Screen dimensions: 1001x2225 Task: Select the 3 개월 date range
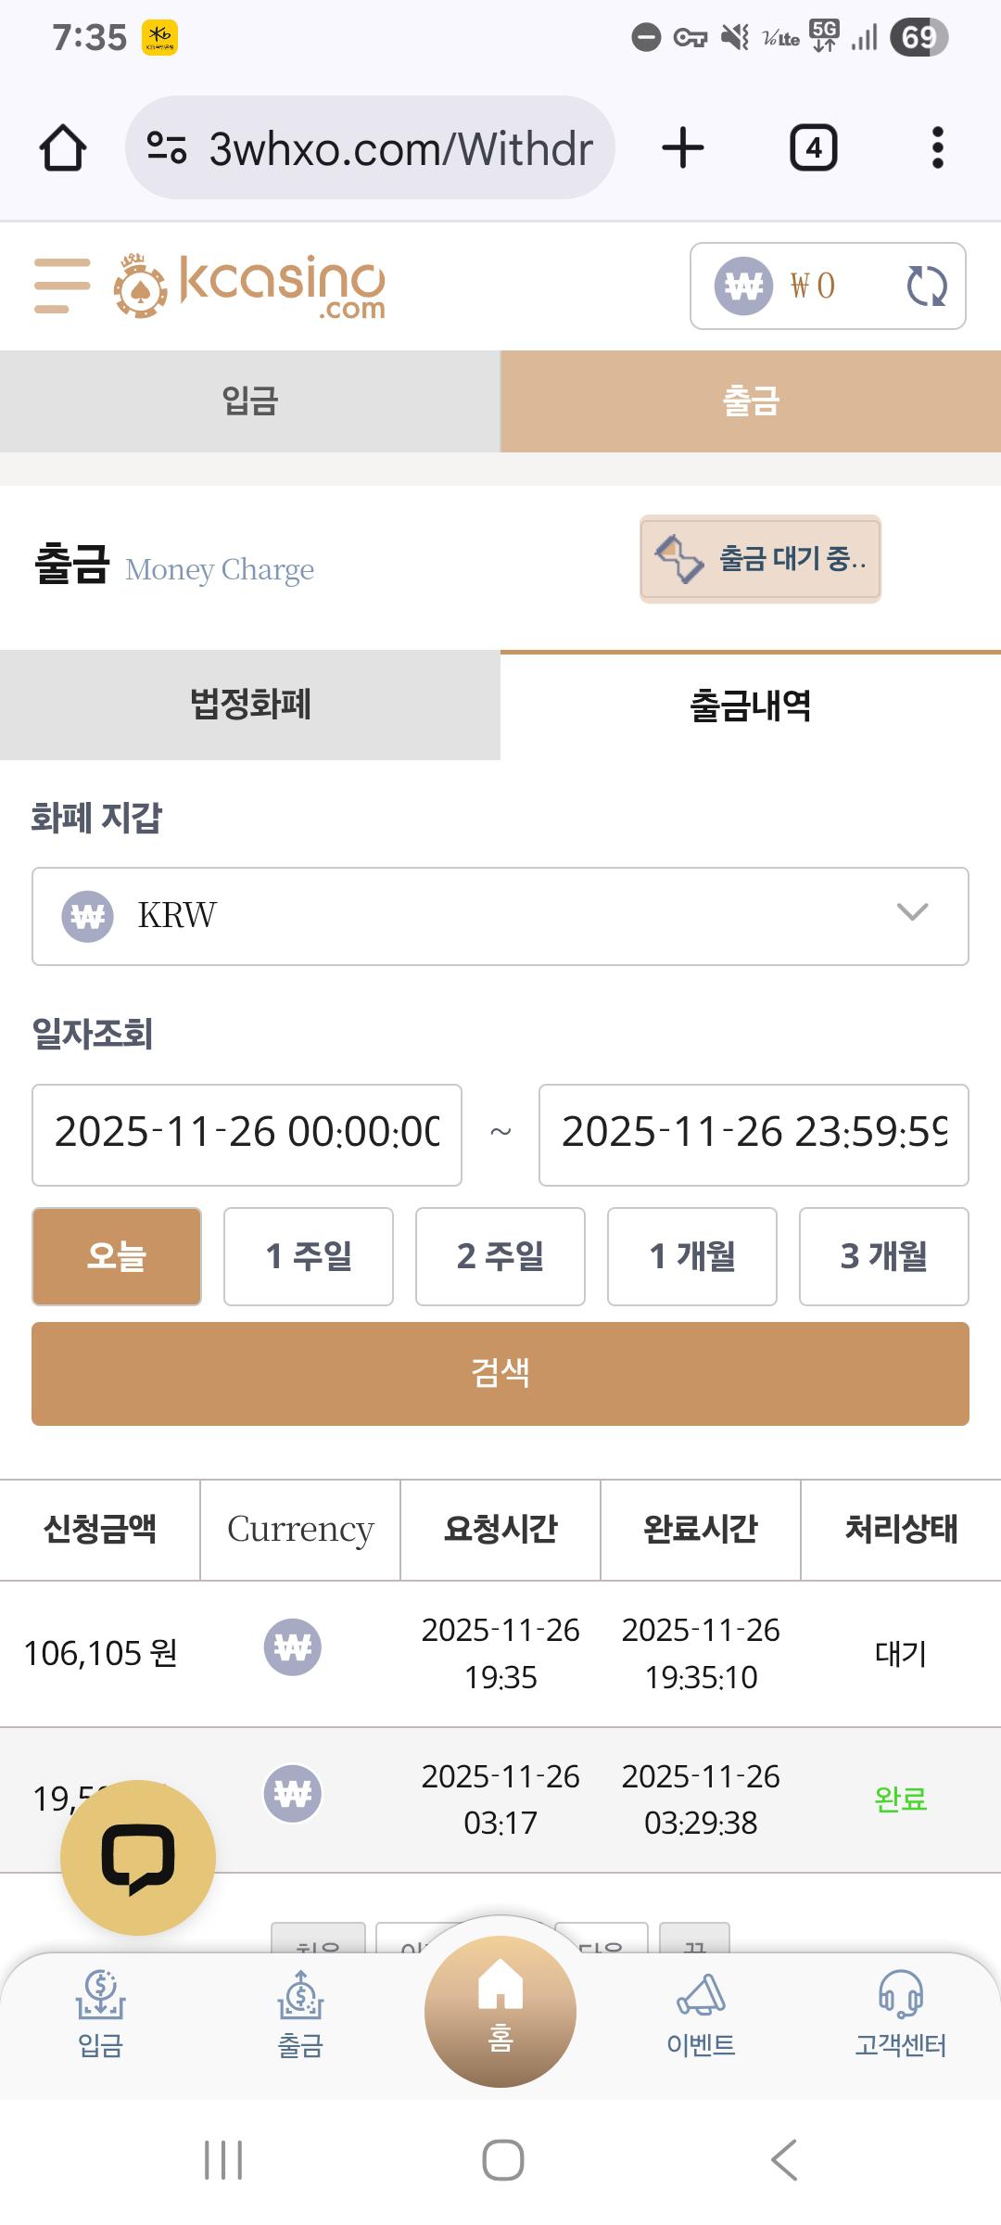click(x=883, y=1256)
